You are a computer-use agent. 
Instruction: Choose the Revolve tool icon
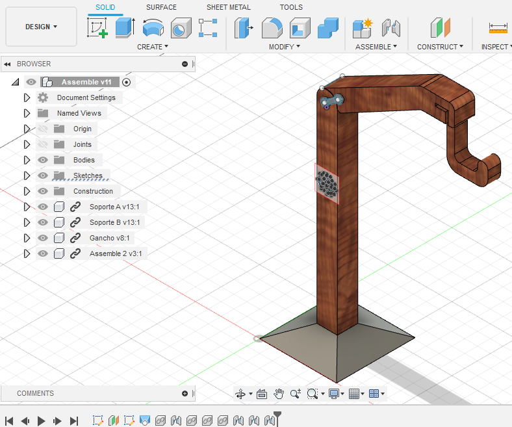(153, 28)
